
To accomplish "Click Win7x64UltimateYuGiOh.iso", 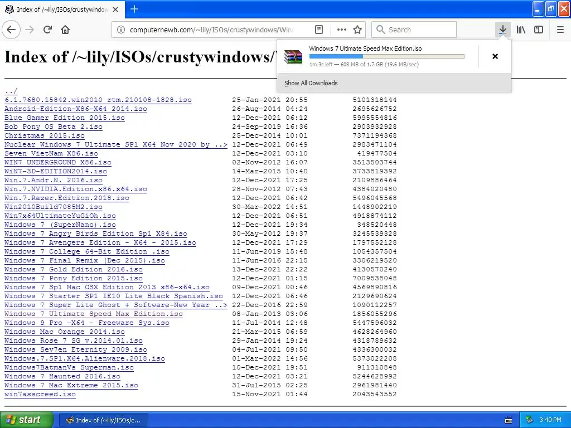I will (60, 216).
